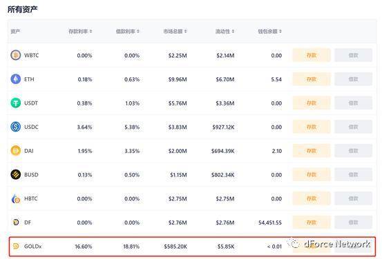
Task: Click the DF token icon
Action: click(x=16, y=222)
